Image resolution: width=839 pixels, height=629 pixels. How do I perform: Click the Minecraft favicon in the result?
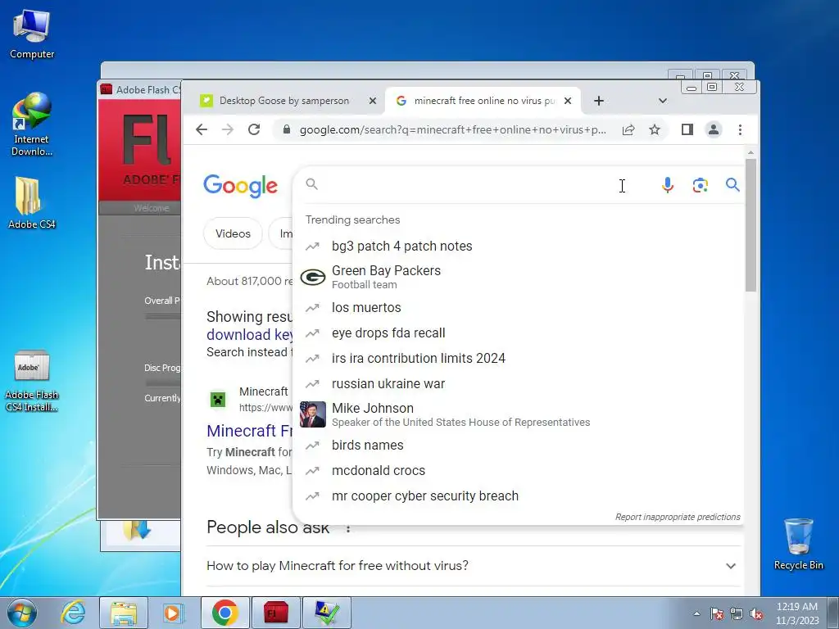[x=218, y=400]
